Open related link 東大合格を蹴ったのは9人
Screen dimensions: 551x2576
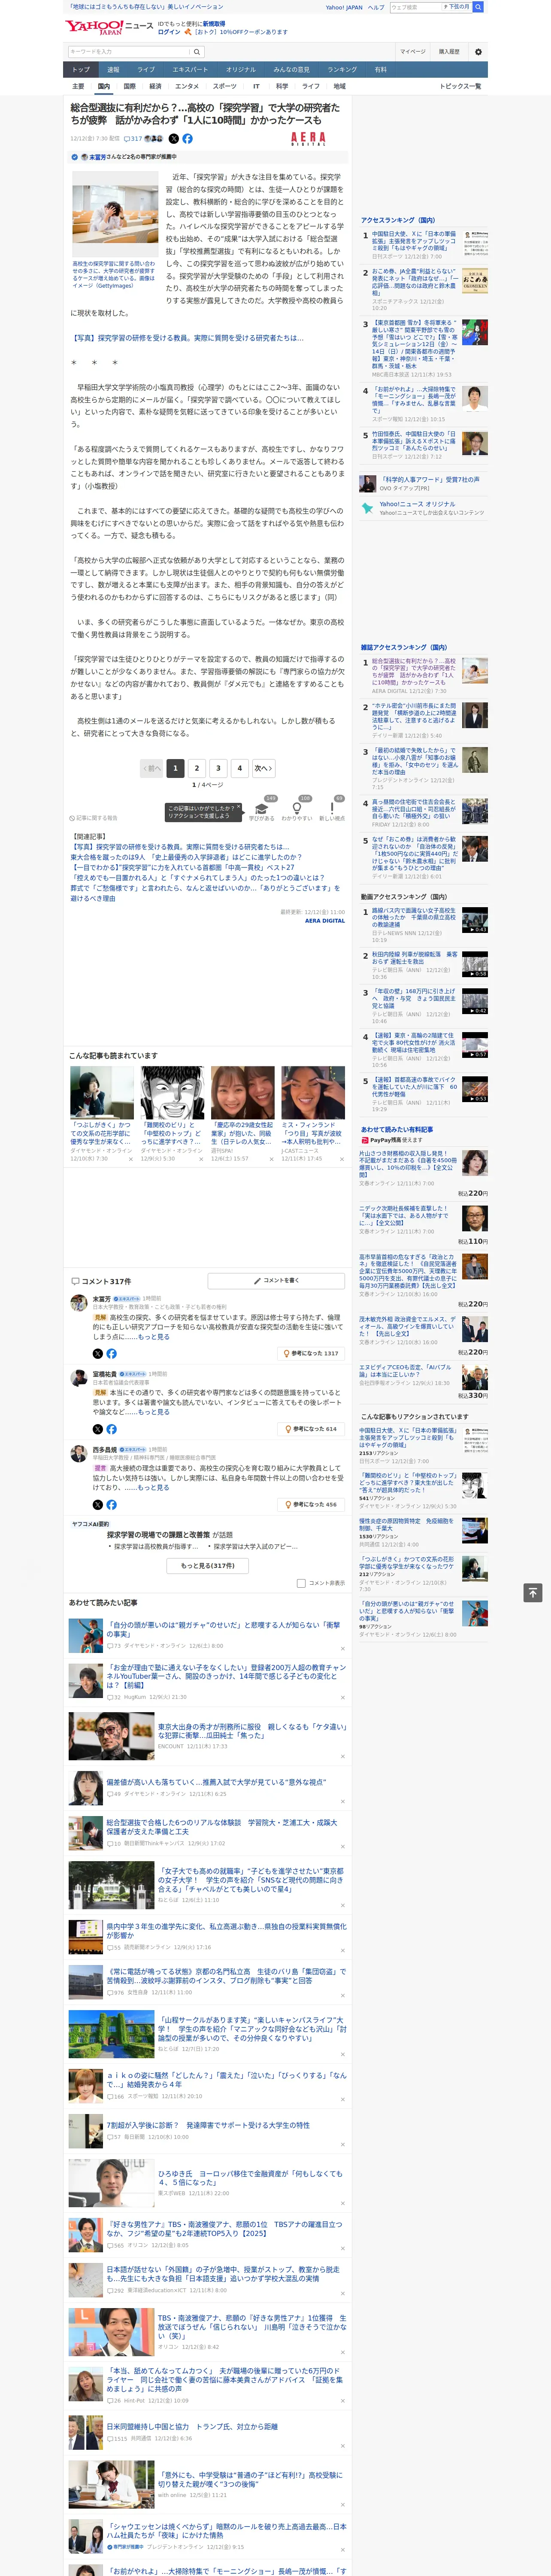coord(186,857)
